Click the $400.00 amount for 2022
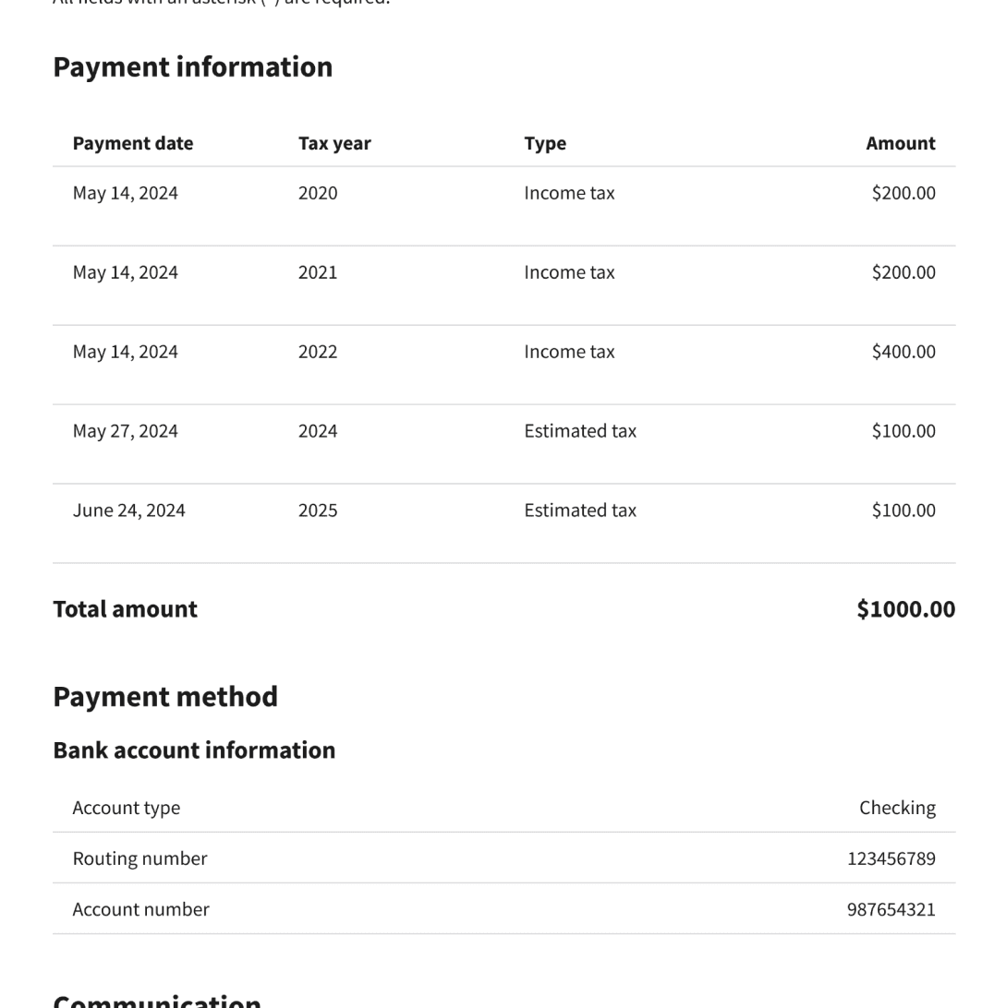 903,352
